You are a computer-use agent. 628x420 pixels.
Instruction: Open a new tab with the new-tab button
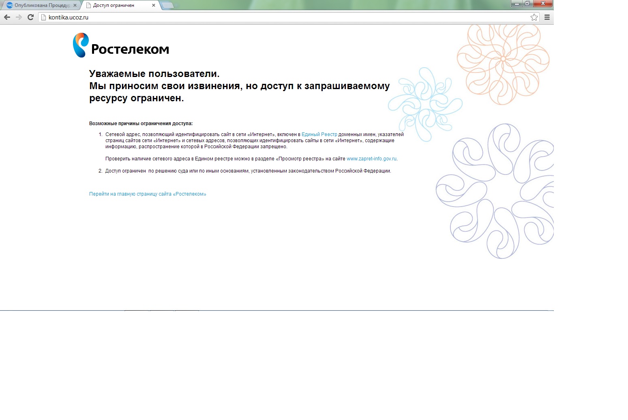click(167, 5)
